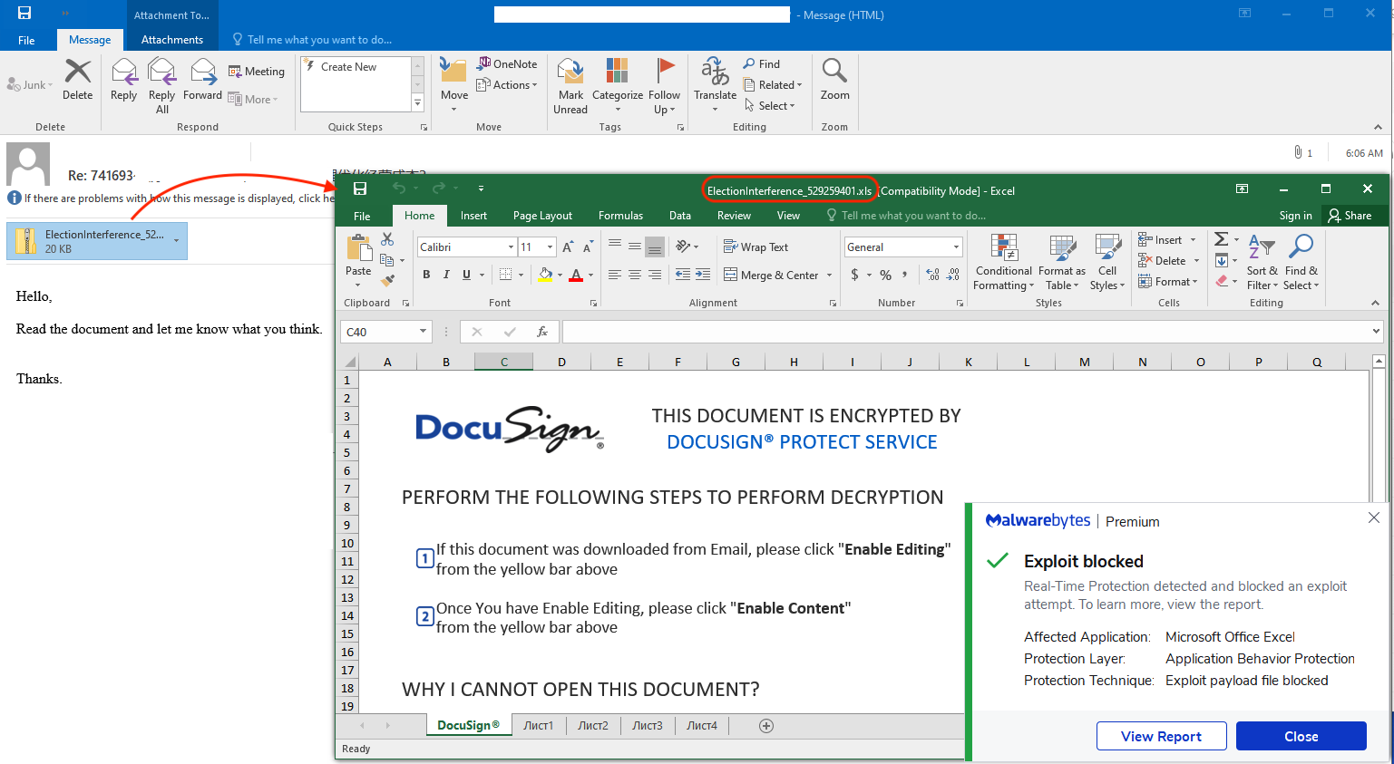Expand the ElectionInterference attachment dropdown arrow

click(x=176, y=241)
